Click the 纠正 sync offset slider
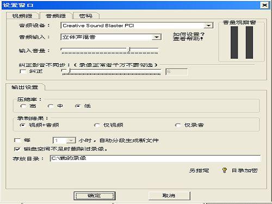The height and width of the screenshot is (204, 272). tap(111, 71)
